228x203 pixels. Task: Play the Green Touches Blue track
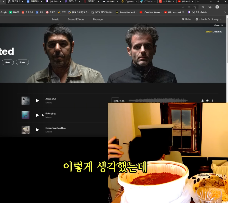pos(37,130)
